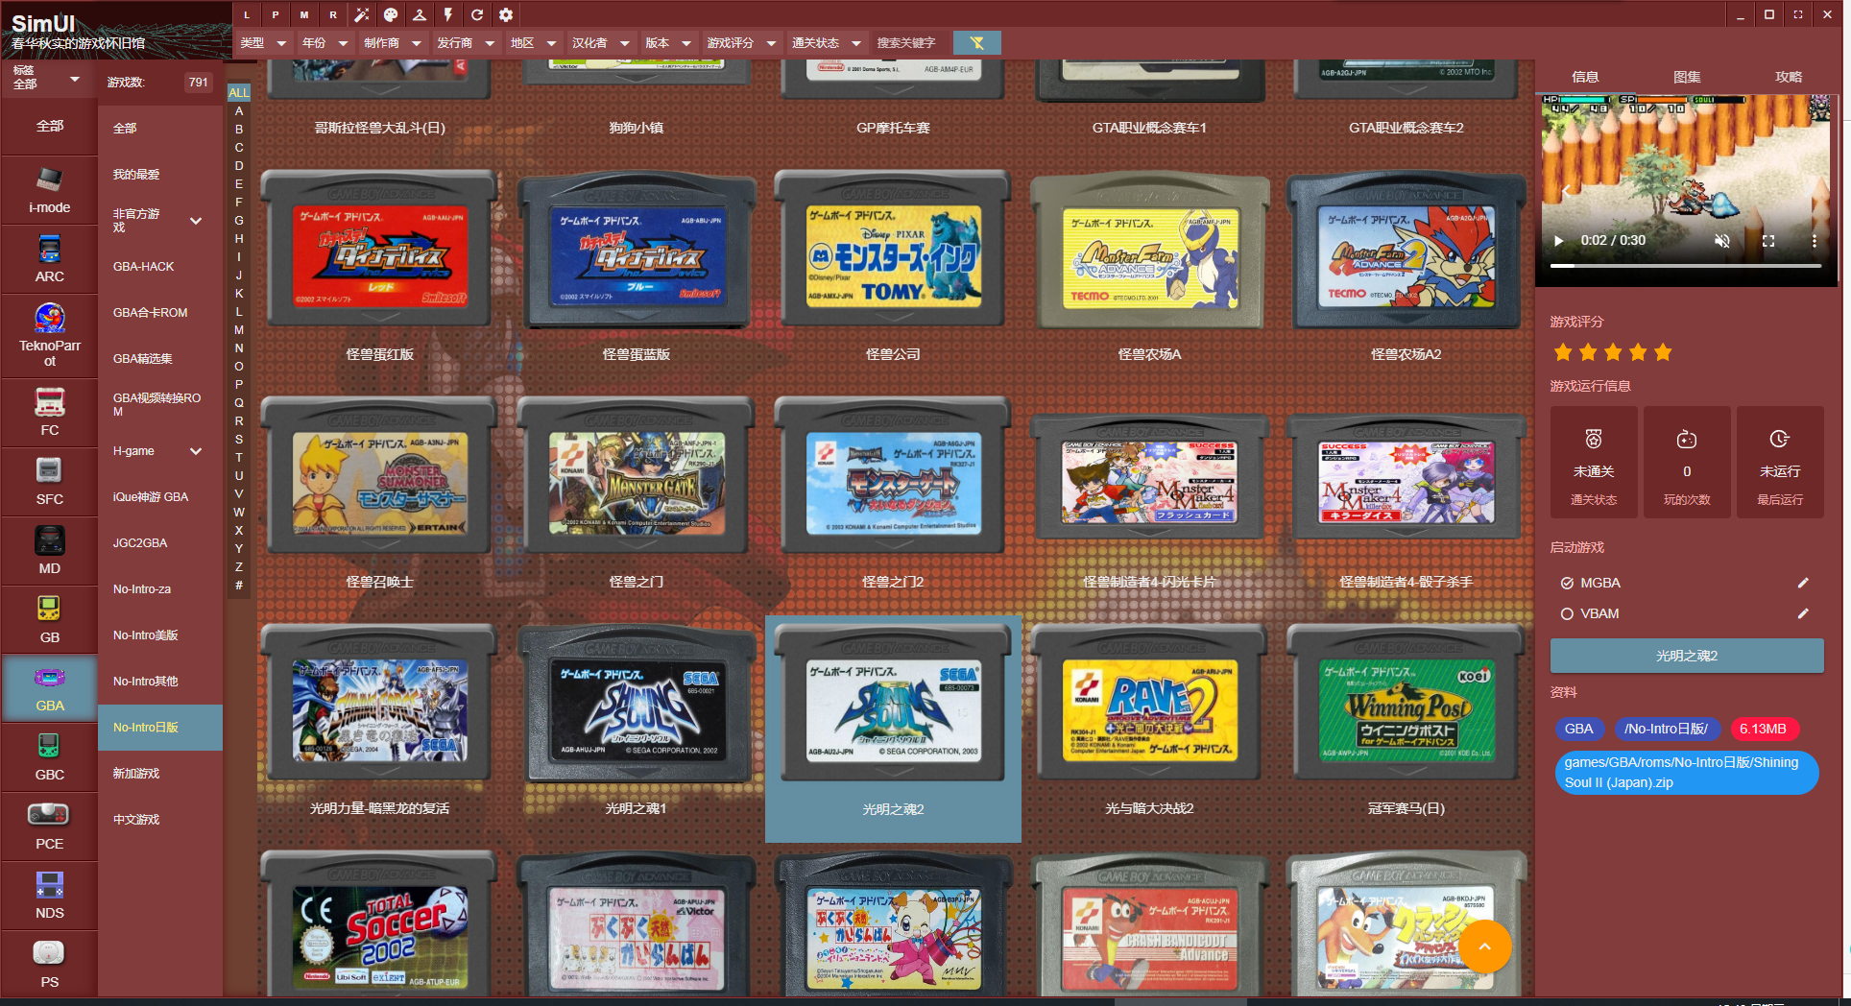Play the preview video
Screen dimensions: 1851x1006
pyautogui.click(x=1559, y=241)
